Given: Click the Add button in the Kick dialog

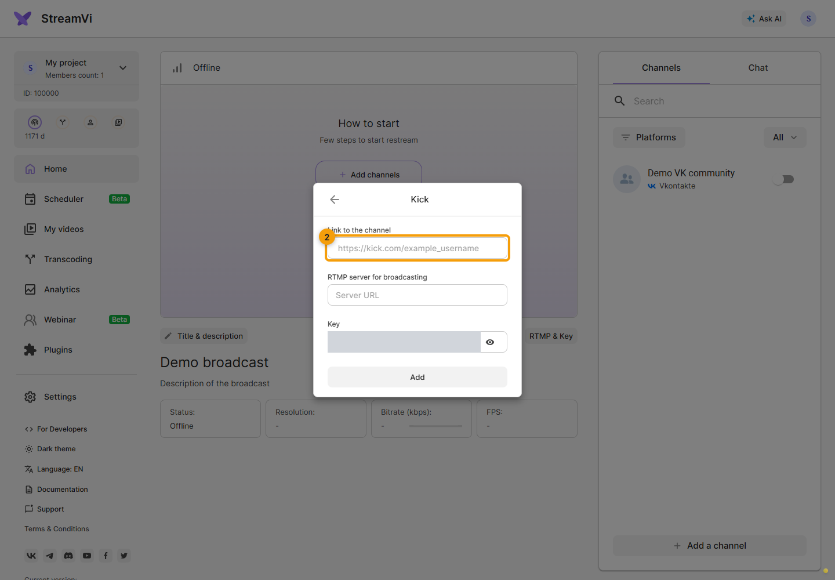Looking at the screenshot, I should (418, 377).
